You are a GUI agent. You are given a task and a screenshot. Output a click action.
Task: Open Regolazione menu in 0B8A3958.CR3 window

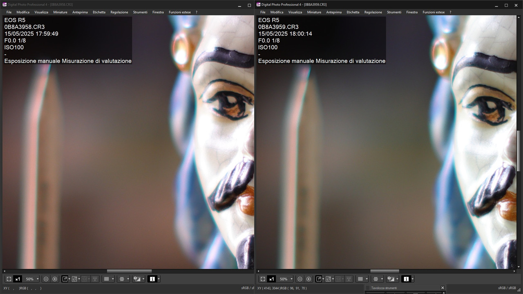coord(119,12)
